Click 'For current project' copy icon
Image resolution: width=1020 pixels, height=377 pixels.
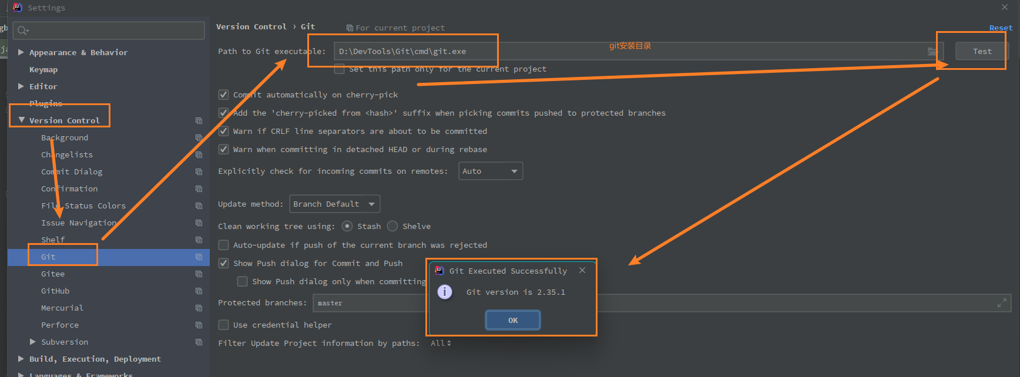click(350, 28)
